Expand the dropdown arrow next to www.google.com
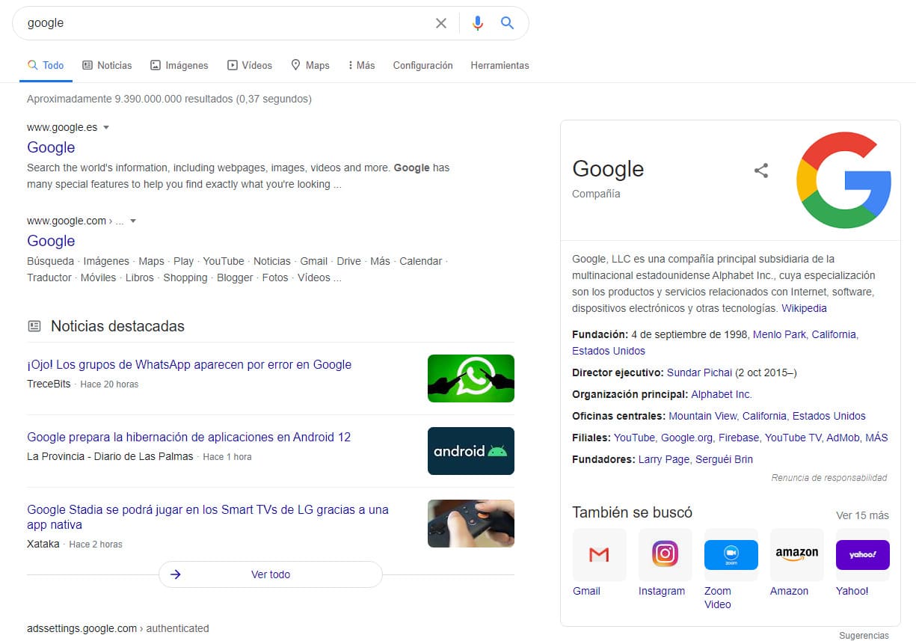The width and height of the screenshot is (916, 641). (x=133, y=221)
